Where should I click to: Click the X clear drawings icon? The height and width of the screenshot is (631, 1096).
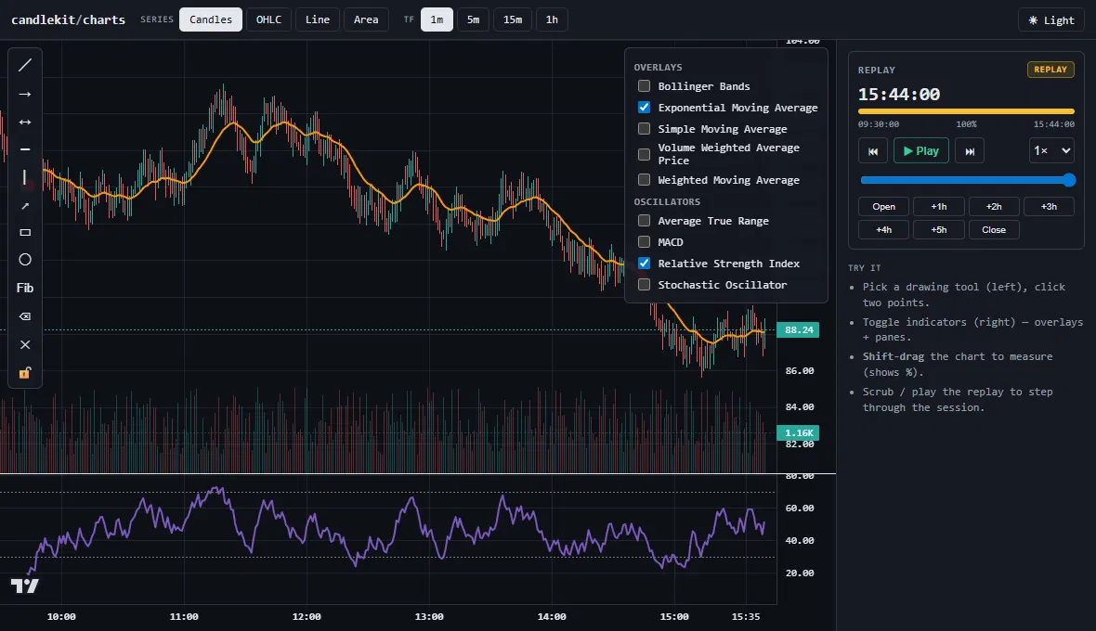pyautogui.click(x=25, y=344)
